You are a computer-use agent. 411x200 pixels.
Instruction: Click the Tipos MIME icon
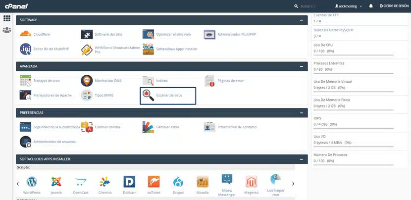point(87,95)
